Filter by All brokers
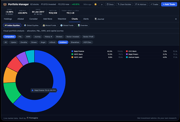 (6, 42)
